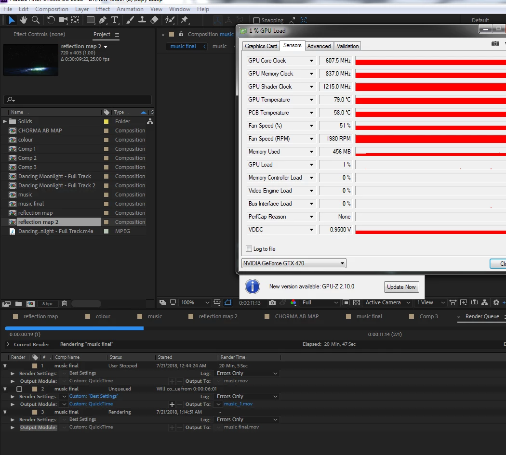Select the Unified Camera tool

[x=63, y=20]
